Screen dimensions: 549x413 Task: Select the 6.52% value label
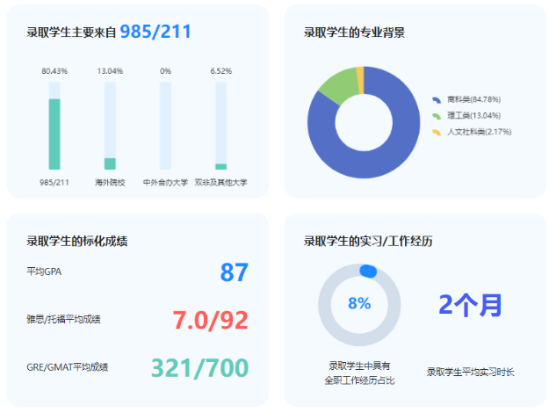(x=221, y=71)
